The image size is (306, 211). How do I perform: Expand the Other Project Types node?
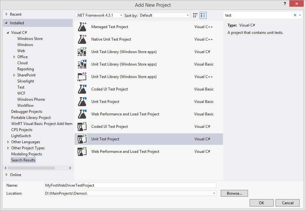[x=8, y=148]
